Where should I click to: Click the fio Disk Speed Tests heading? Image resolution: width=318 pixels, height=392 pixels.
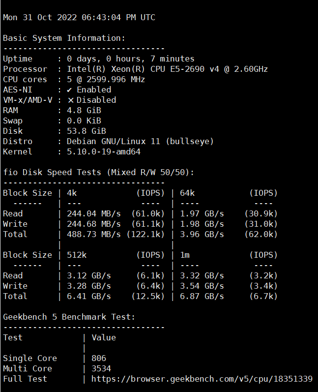pos(99,172)
